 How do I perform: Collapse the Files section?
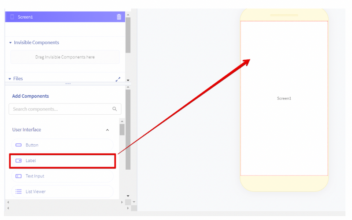tap(10, 79)
